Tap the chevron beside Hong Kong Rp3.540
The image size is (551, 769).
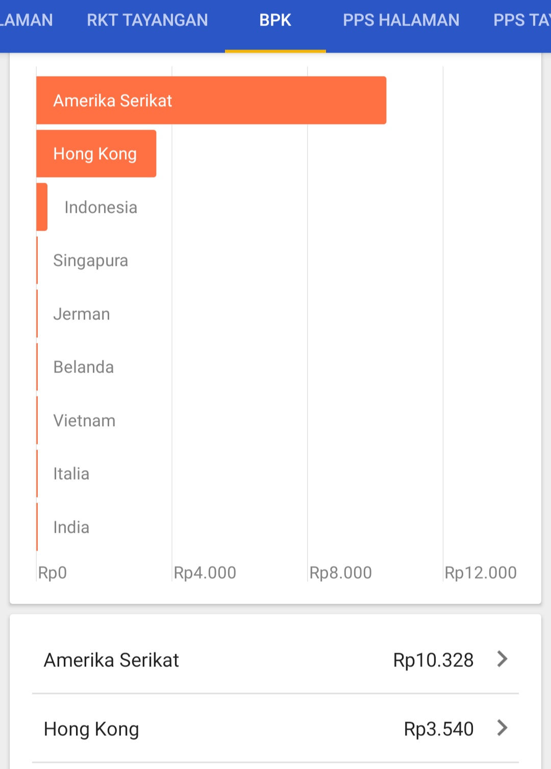pyautogui.click(x=502, y=728)
